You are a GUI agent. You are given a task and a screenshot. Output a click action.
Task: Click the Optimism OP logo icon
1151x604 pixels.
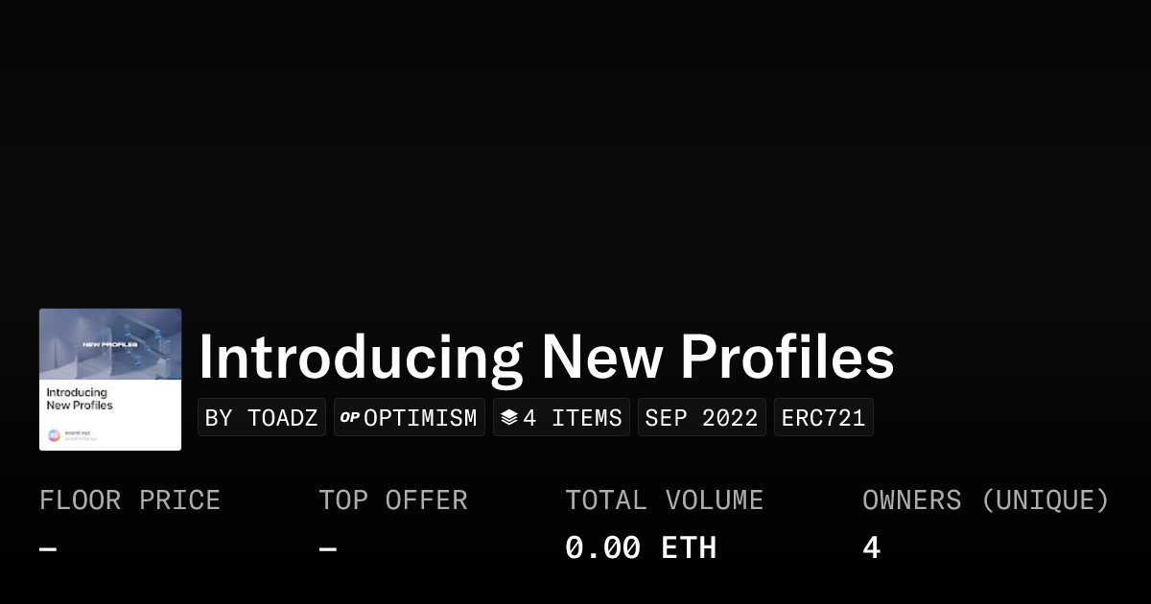tap(350, 418)
